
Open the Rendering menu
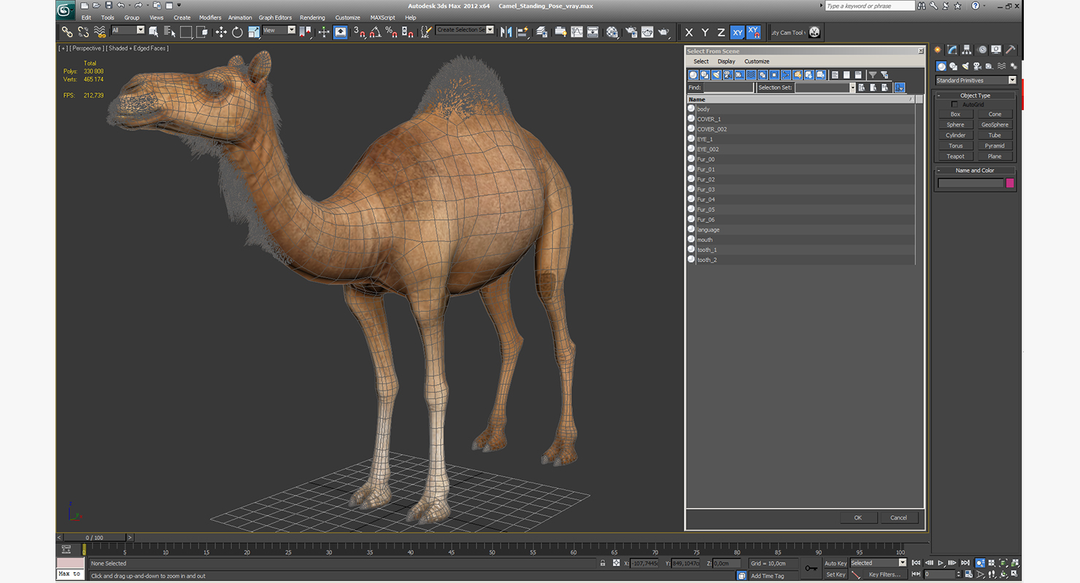click(312, 17)
